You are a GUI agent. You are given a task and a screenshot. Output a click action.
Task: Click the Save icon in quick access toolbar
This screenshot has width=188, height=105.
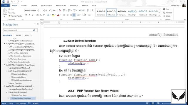pyautogui.click(x=8, y=2)
